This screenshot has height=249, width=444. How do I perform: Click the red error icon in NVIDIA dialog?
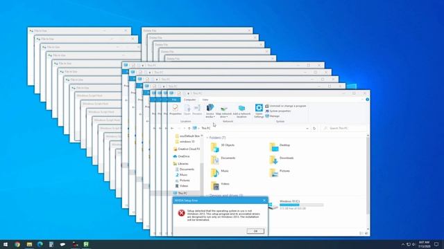pyautogui.click(x=181, y=213)
